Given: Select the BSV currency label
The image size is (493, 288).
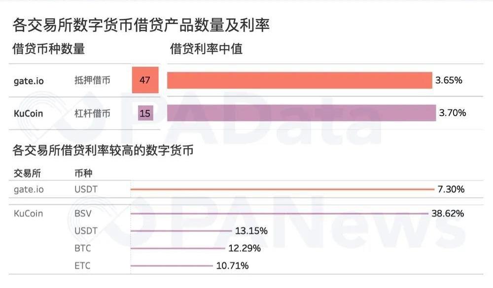Looking at the screenshot, I should click(83, 214).
